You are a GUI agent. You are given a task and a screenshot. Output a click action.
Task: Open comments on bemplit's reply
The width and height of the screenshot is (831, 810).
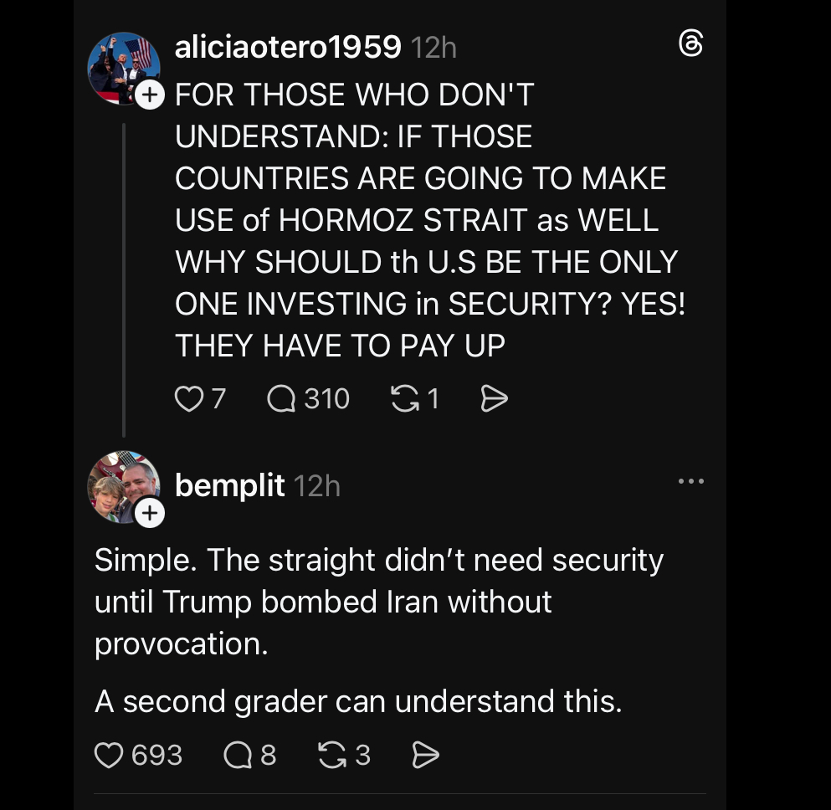(x=238, y=755)
